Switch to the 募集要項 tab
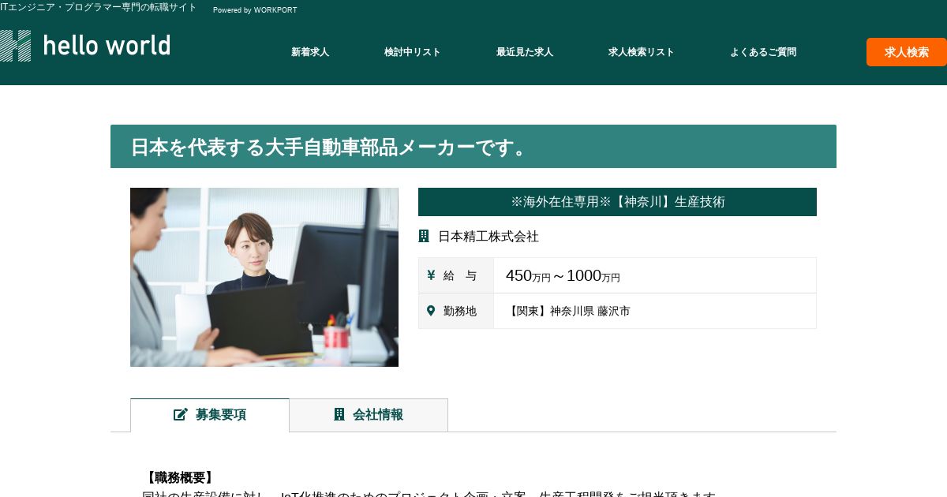Viewport: 947px width, 497px height. click(210, 415)
